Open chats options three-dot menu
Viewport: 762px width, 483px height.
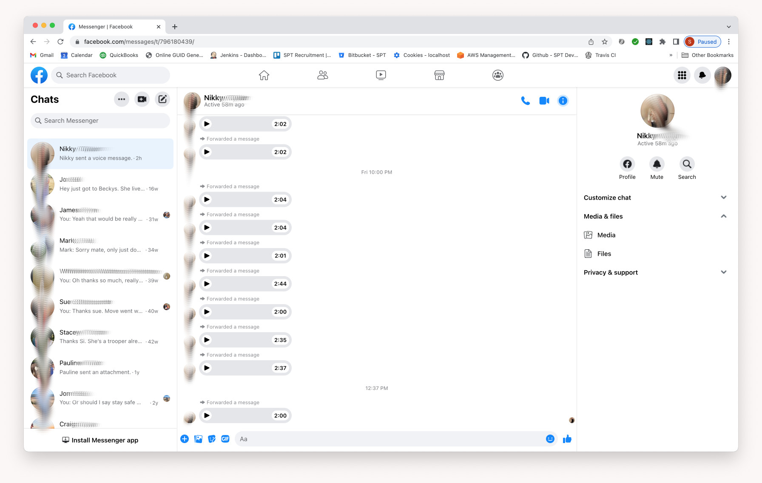122,99
